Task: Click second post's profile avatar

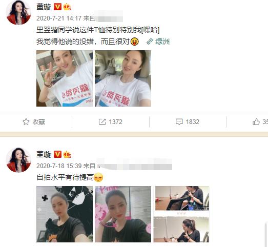Action: pos(18,160)
